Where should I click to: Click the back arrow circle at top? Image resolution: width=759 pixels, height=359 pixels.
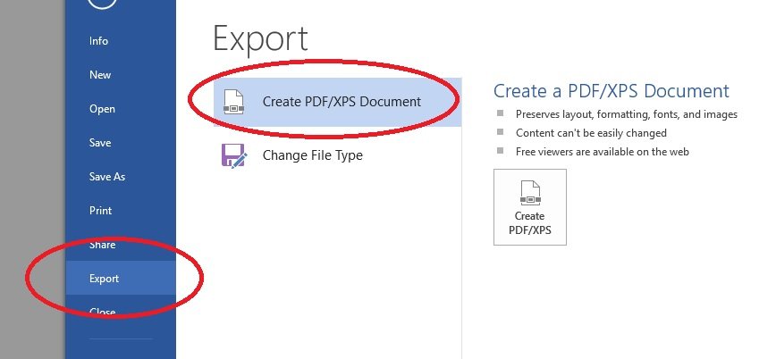point(102,4)
